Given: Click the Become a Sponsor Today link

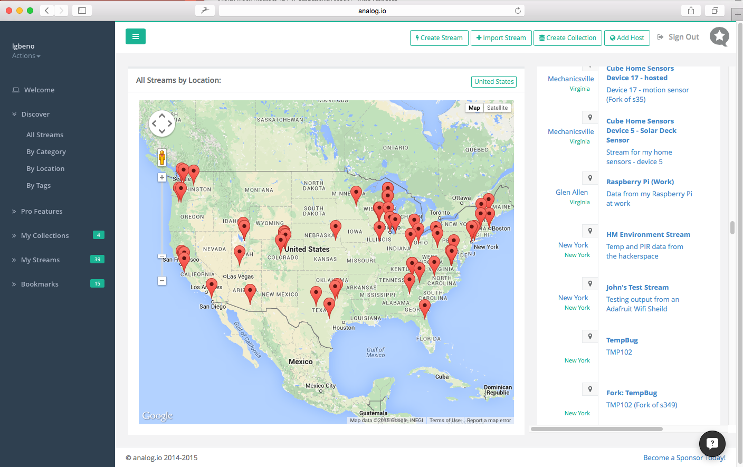Looking at the screenshot, I should pos(684,458).
